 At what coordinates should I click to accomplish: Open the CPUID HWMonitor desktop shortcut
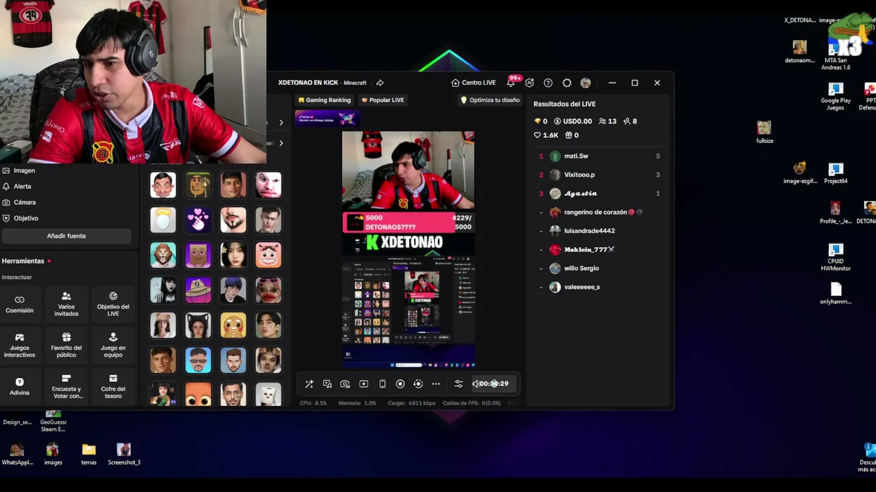836,258
